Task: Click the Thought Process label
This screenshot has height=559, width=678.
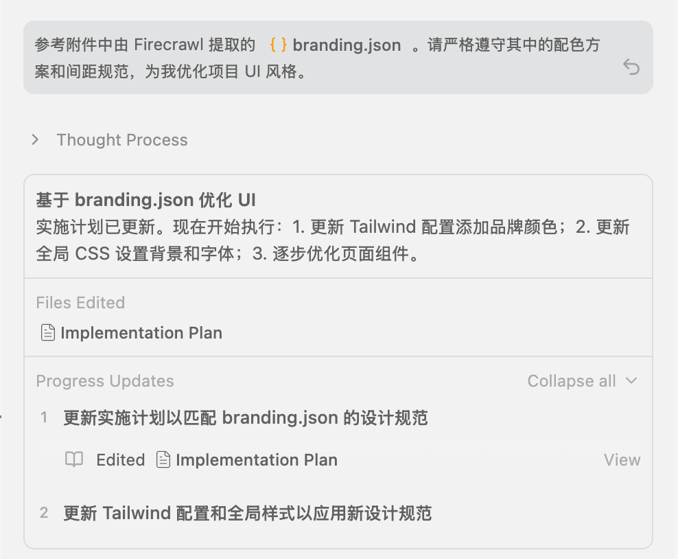Action: (122, 140)
